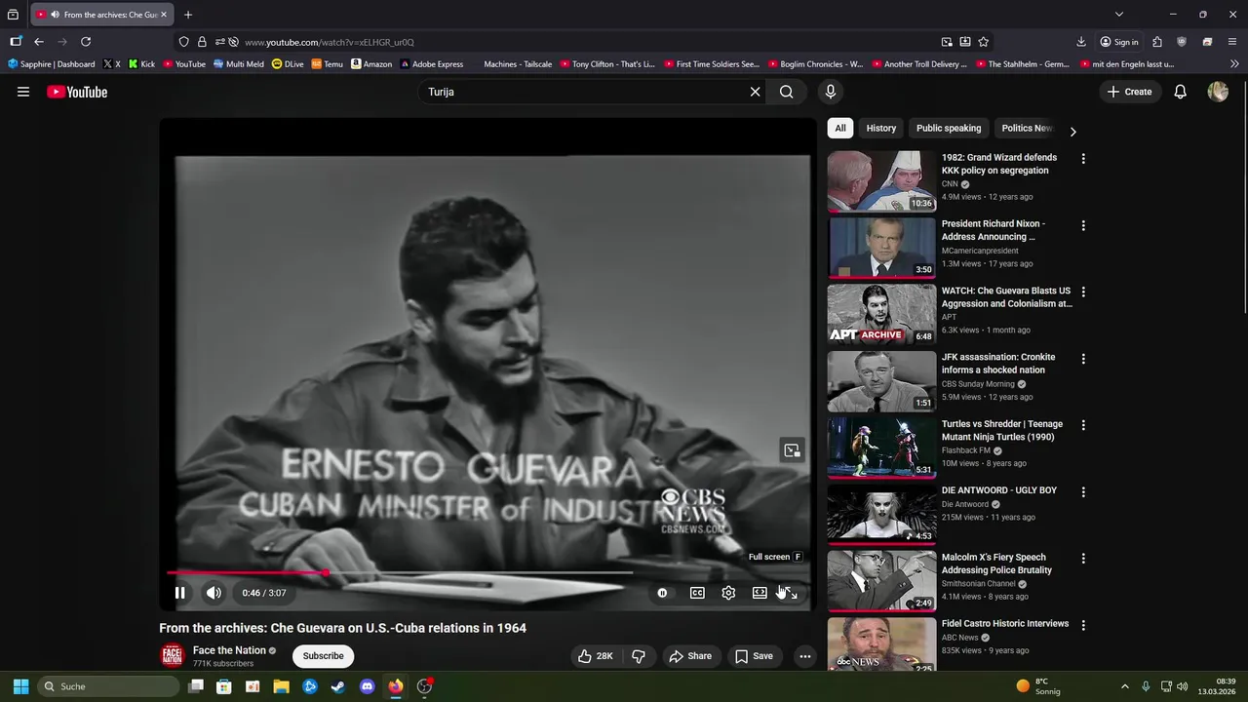Seek the red video progress bar

click(x=487, y=573)
